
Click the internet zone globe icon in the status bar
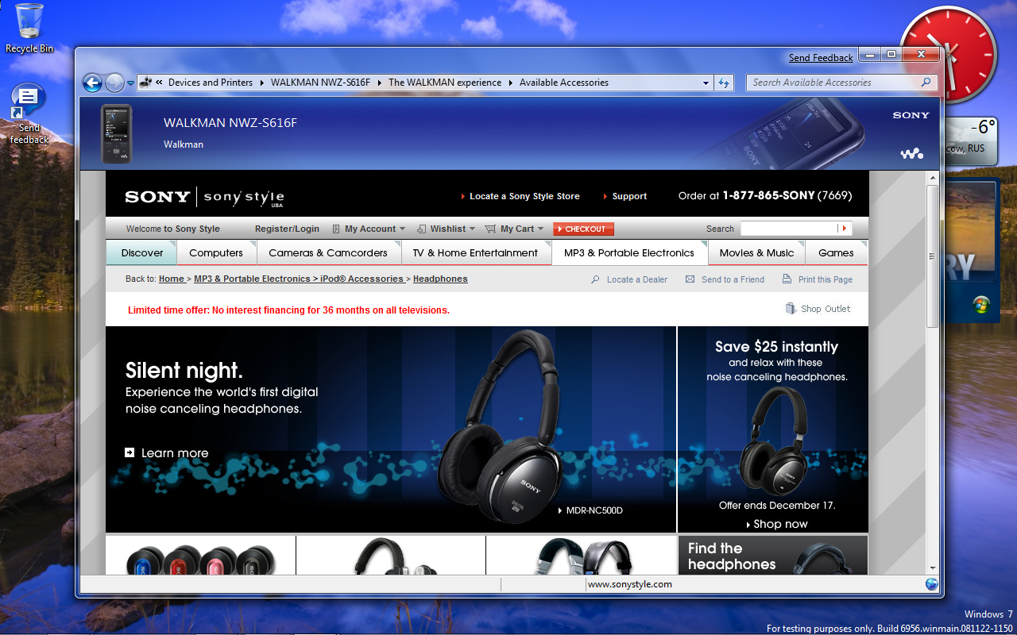(931, 584)
